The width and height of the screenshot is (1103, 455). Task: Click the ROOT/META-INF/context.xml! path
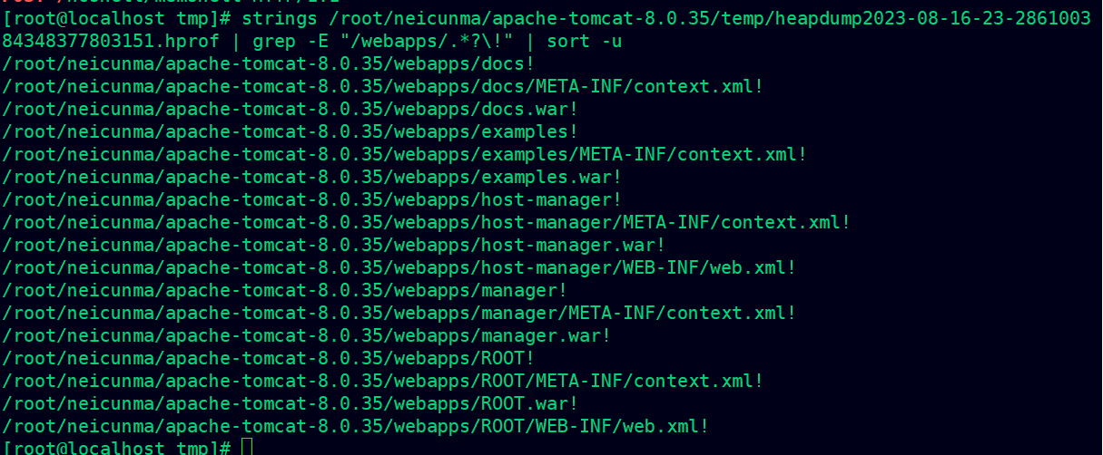click(382, 381)
